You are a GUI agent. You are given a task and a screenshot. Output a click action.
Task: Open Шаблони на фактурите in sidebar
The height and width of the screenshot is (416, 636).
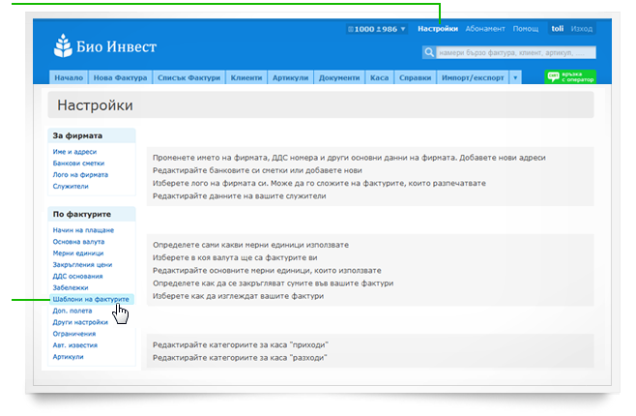(x=90, y=300)
